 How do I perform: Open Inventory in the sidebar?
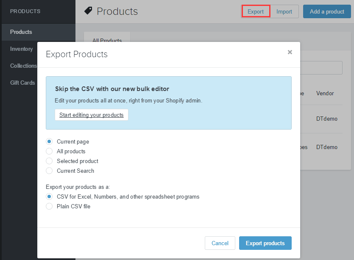tap(21, 49)
